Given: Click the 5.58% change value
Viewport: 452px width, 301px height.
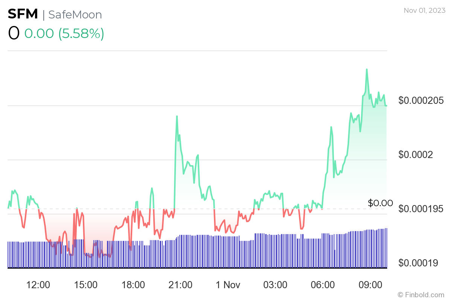Looking at the screenshot, I should coord(81,34).
